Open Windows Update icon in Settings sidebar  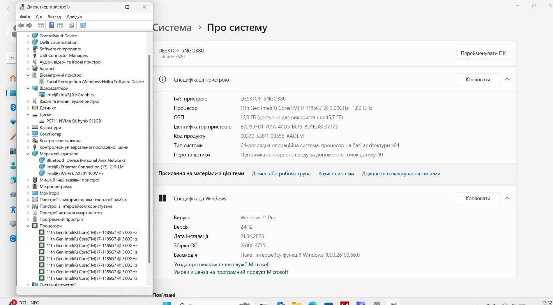[13, 239]
